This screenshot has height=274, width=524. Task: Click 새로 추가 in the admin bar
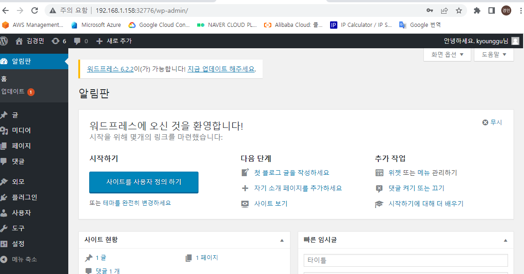point(114,41)
